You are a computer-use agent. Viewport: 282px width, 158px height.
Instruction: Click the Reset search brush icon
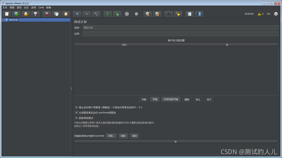178,14
